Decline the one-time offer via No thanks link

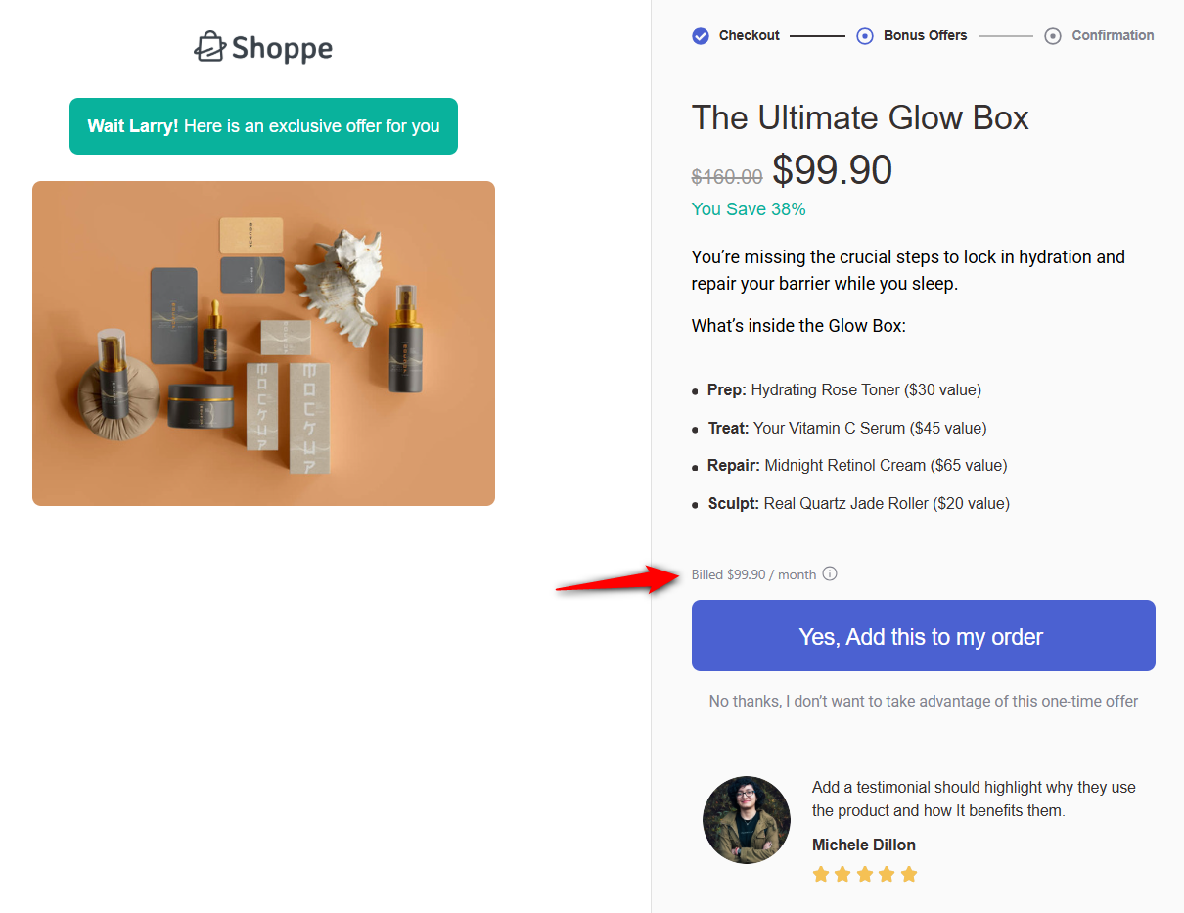click(923, 701)
